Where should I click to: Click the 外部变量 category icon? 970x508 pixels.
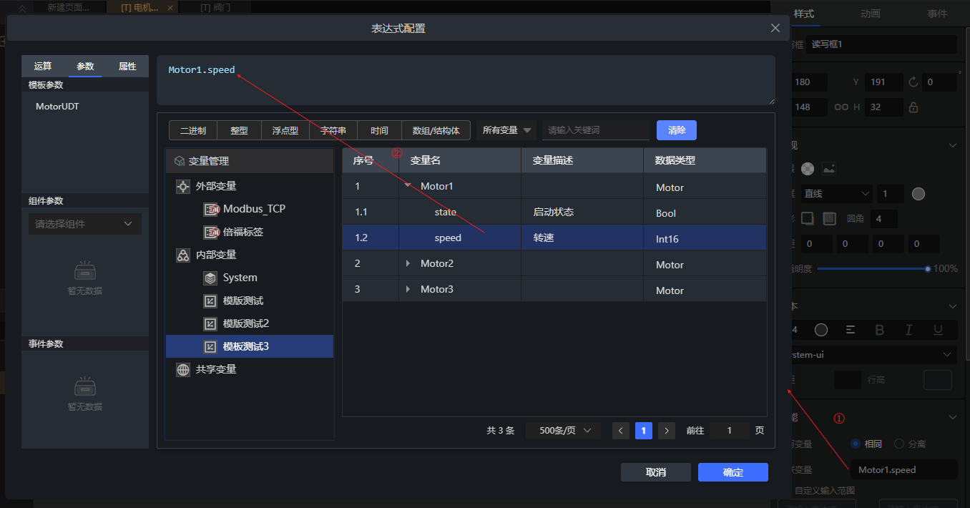(x=183, y=186)
